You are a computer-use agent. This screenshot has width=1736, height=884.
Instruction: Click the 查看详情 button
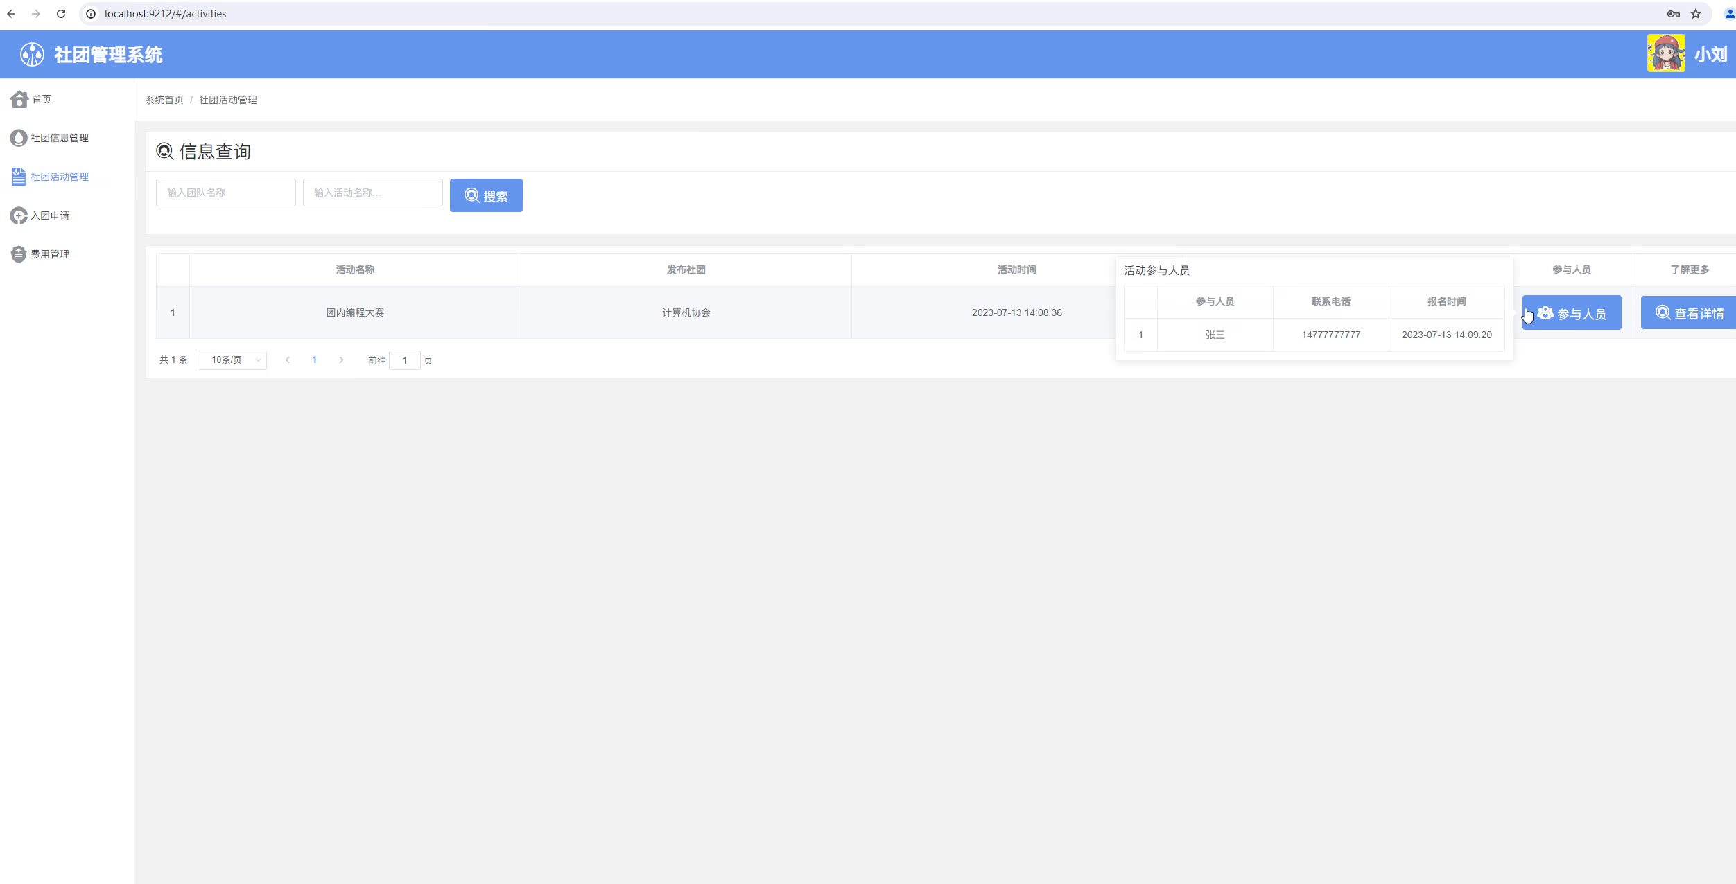1689,313
